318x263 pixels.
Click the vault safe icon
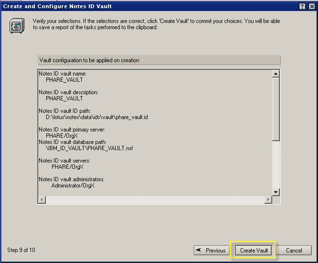coord(17,26)
